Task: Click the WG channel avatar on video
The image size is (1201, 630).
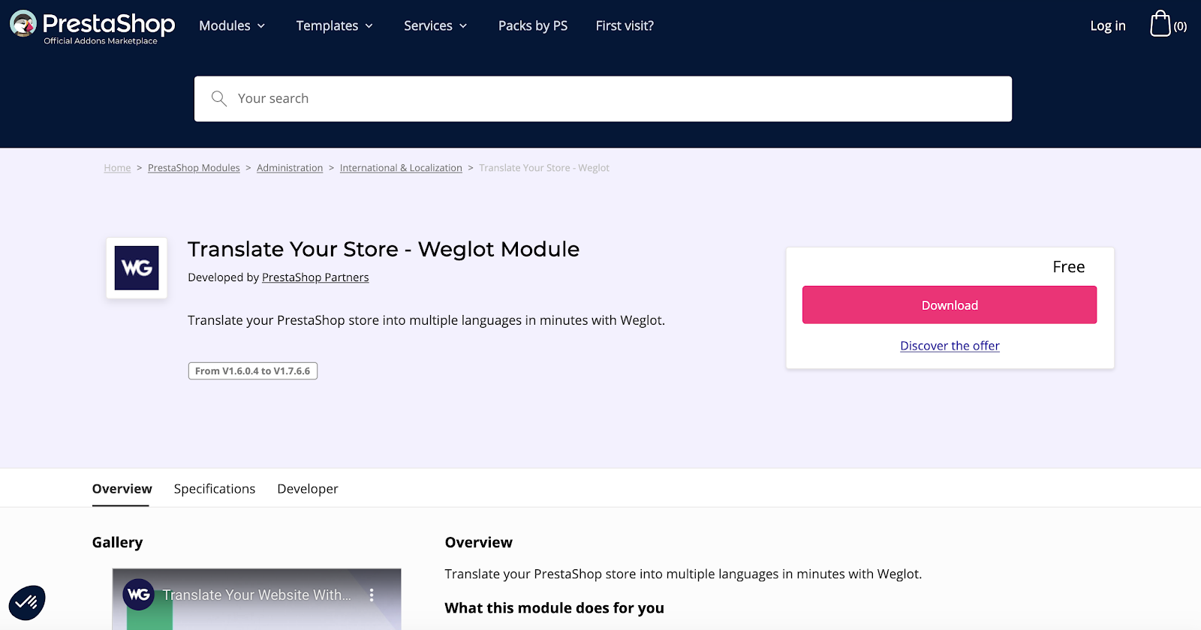Action: (139, 595)
